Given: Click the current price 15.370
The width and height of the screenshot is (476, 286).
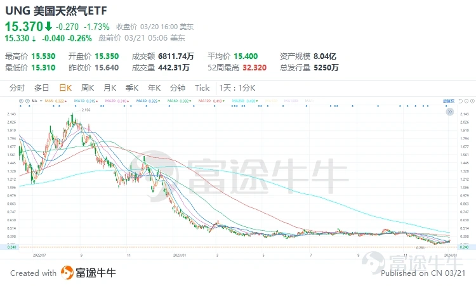Looking at the screenshot, I should 24,27.
